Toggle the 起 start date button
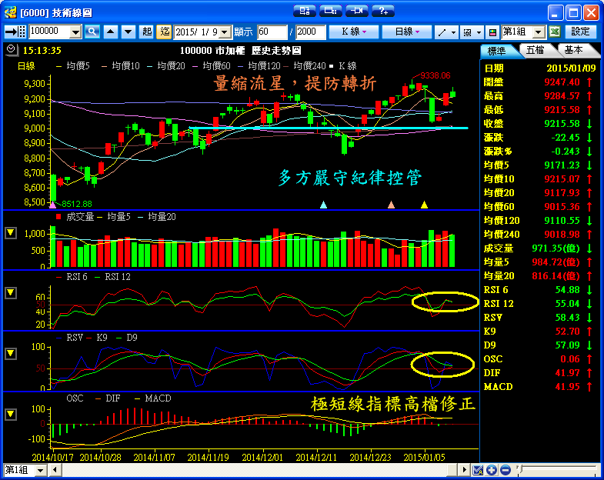 tap(147, 32)
